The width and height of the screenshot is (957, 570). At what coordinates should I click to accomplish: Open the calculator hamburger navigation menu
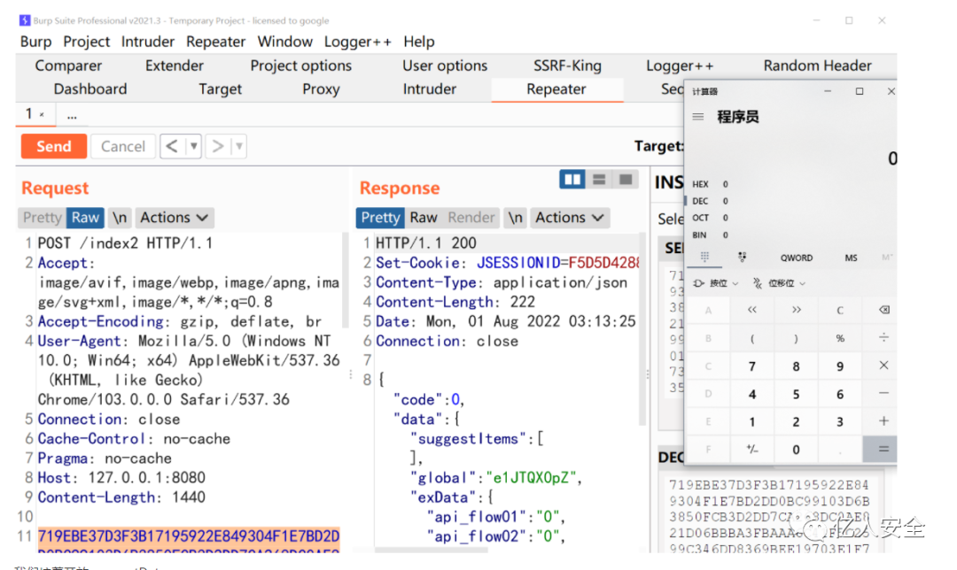[698, 117]
